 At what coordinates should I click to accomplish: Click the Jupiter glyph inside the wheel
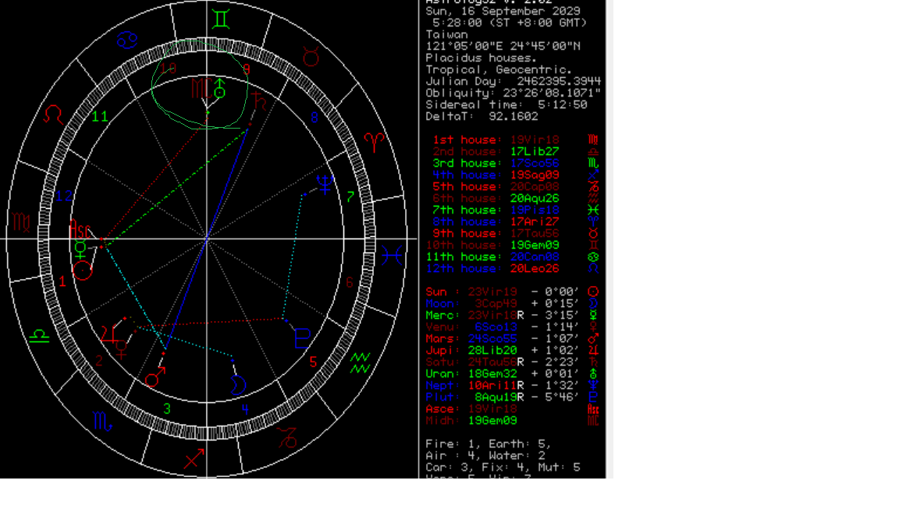pos(109,334)
